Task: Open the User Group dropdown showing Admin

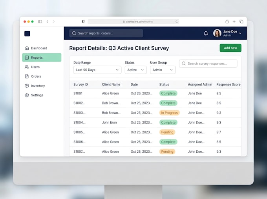Action: (163, 70)
